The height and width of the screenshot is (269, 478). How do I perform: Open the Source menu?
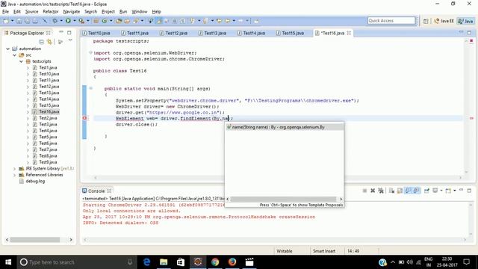pos(31,12)
